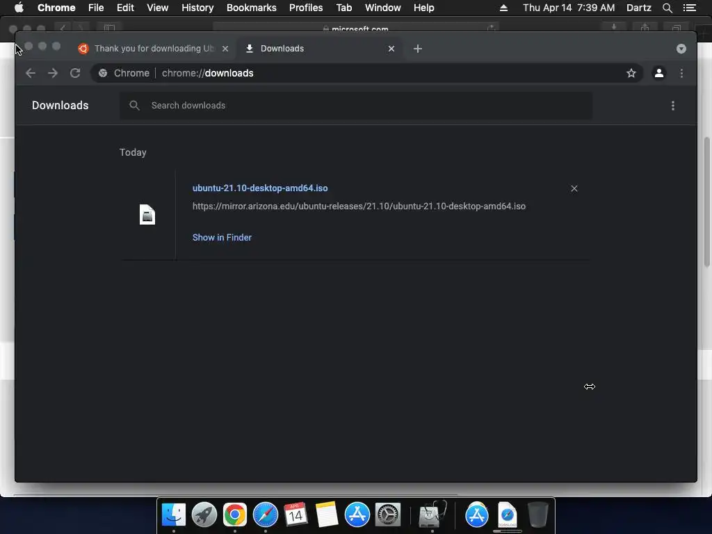The image size is (712, 534).
Task: Click the Downloads page title
Action: point(60,106)
